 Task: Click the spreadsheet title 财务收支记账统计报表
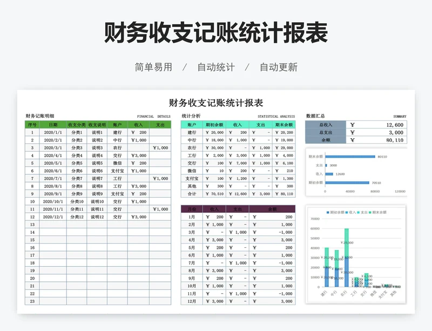pos(216,103)
